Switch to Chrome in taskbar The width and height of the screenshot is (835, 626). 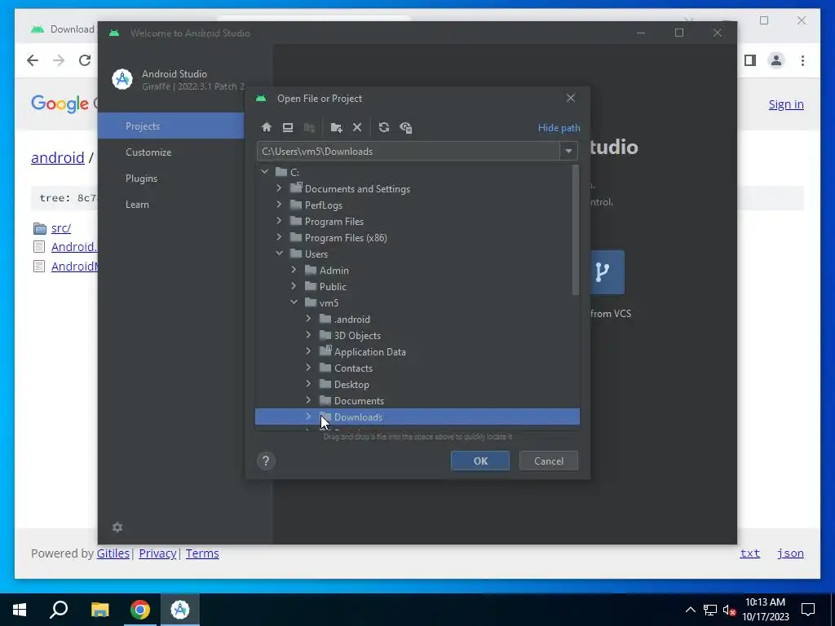click(140, 610)
